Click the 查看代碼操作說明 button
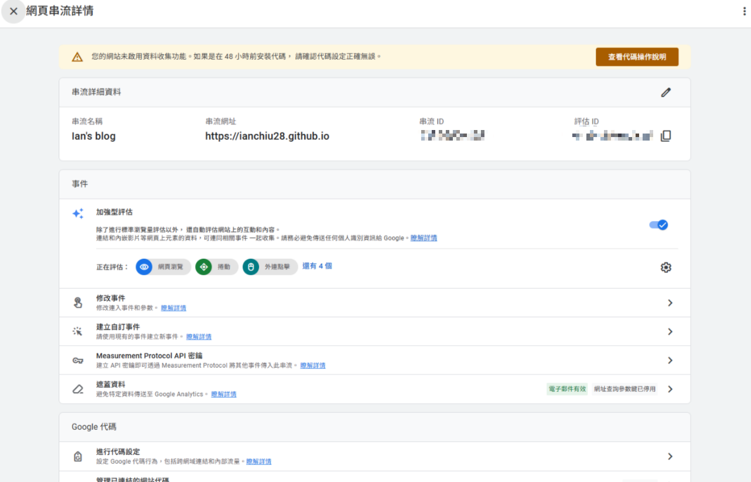The width and height of the screenshot is (751, 482). (637, 57)
